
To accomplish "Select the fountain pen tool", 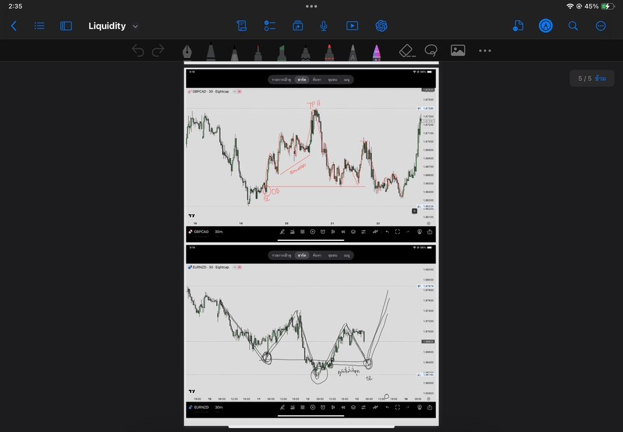I will tap(187, 51).
